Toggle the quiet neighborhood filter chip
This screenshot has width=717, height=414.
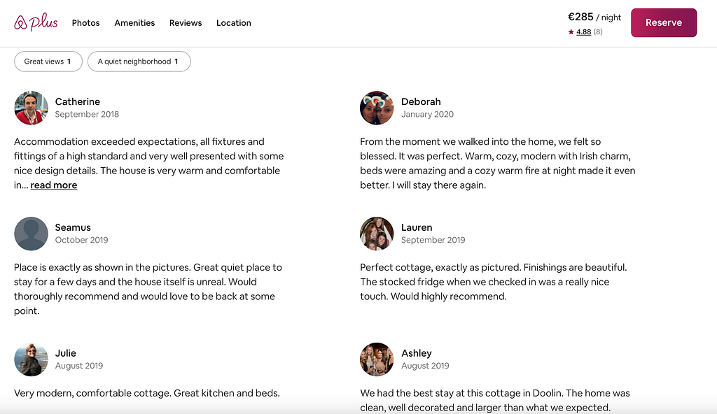139,62
